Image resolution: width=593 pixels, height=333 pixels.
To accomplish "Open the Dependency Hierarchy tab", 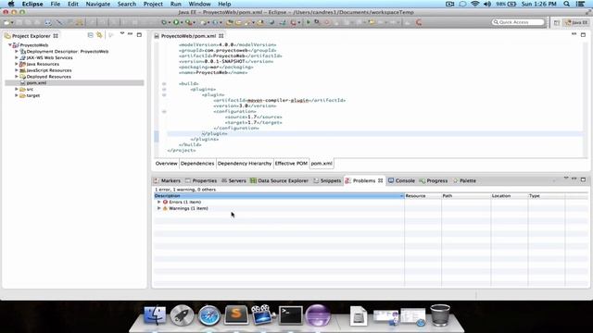I will point(245,164).
